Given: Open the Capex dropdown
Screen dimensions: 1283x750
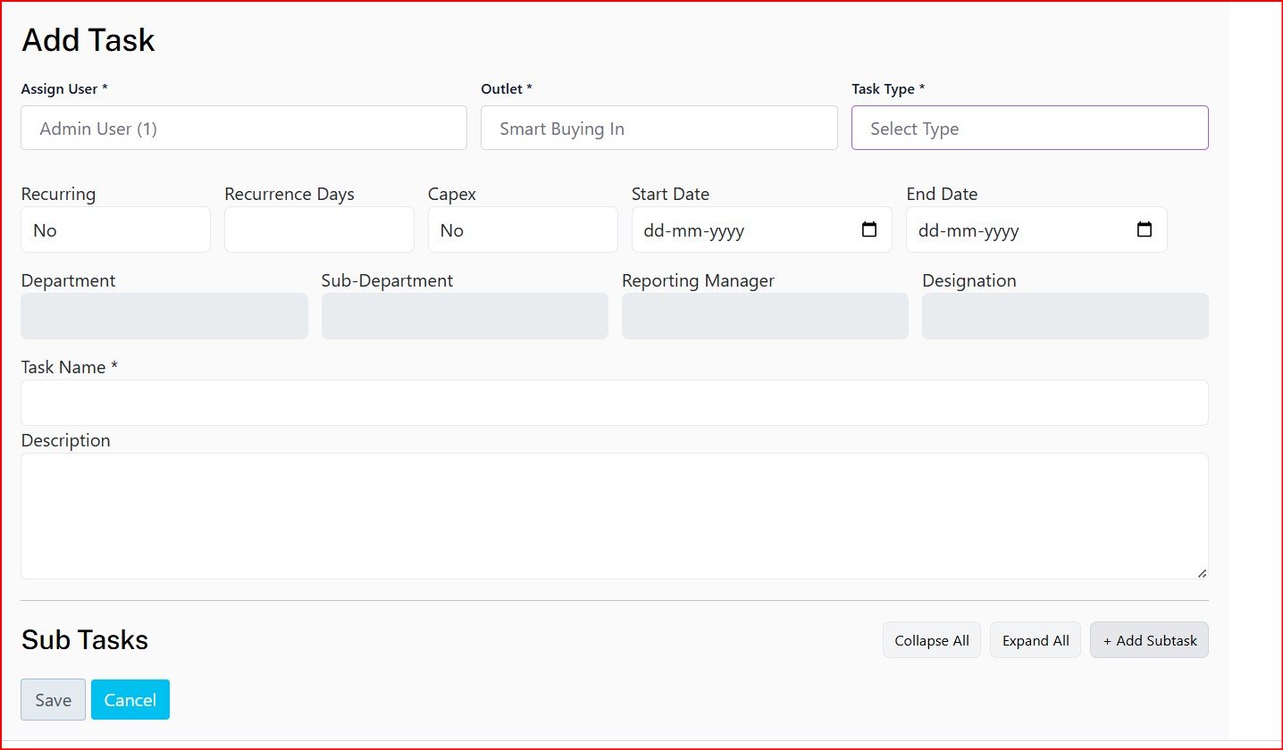Looking at the screenshot, I should (522, 230).
